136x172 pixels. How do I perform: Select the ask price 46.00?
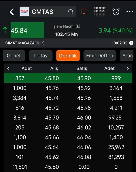pyautogui.click(x=84, y=118)
